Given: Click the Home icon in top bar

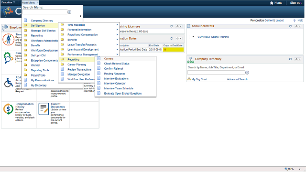Looking at the screenshot, I should (272, 3).
